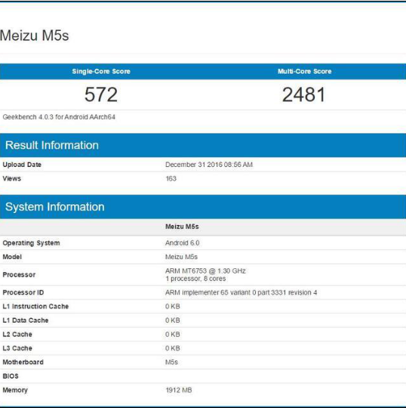Image resolution: width=406 pixels, height=408 pixels.
Task: Click the 'Memory' row label
Action: click(x=15, y=390)
